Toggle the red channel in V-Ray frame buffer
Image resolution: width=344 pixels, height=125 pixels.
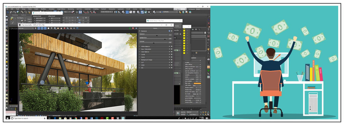coord(39,28)
